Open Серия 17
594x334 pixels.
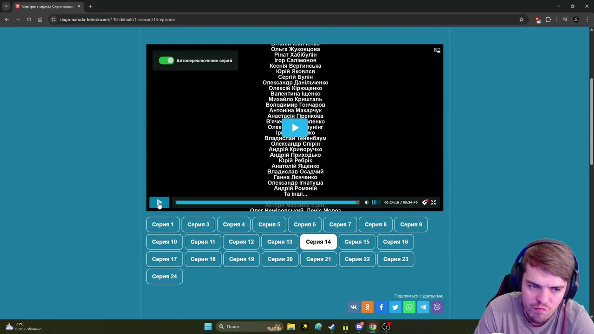pos(164,259)
